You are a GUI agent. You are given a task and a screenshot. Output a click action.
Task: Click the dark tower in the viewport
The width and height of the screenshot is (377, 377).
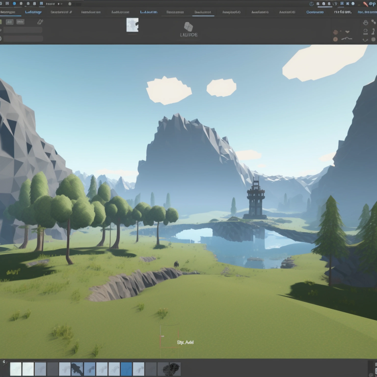point(255,199)
